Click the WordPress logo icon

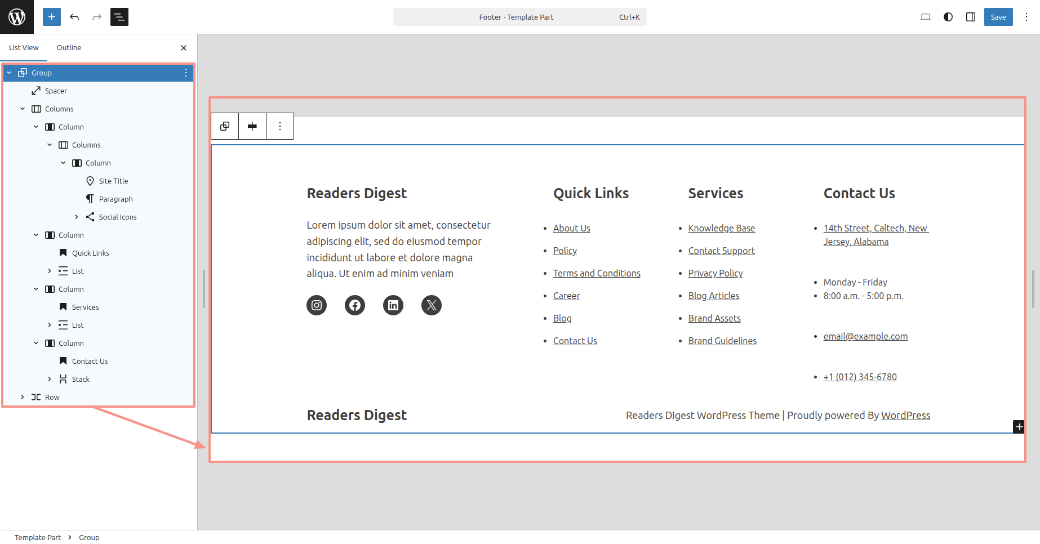(17, 17)
